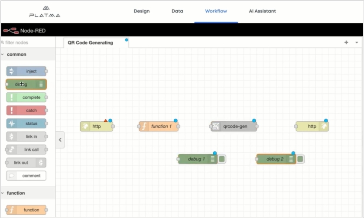This screenshot has width=364, height=218.
Task: Click the filter nodes search field
Action: click(29, 43)
